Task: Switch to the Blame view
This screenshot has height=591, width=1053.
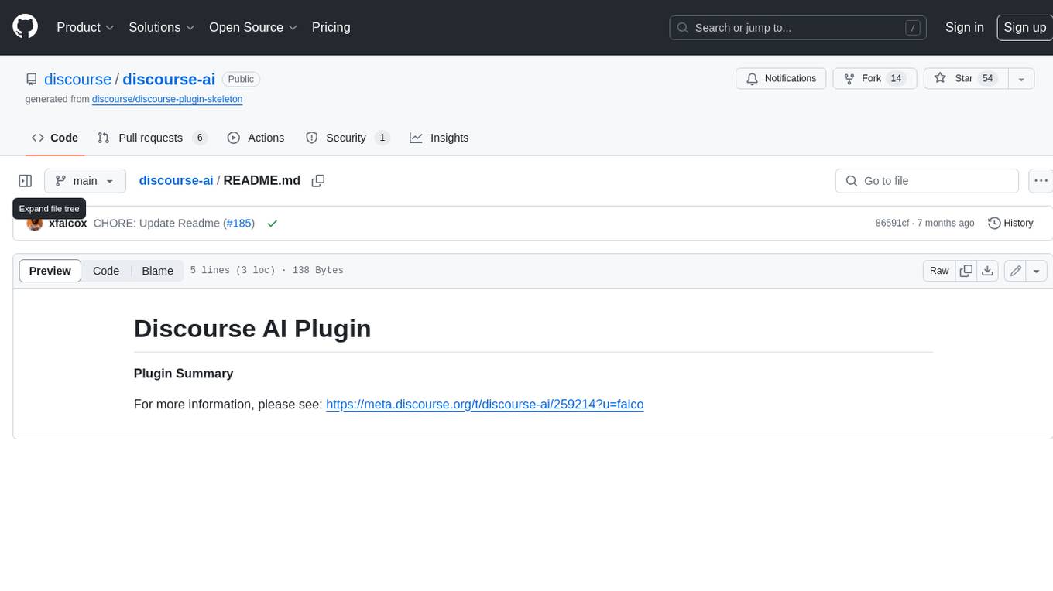Action: (157, 271)
